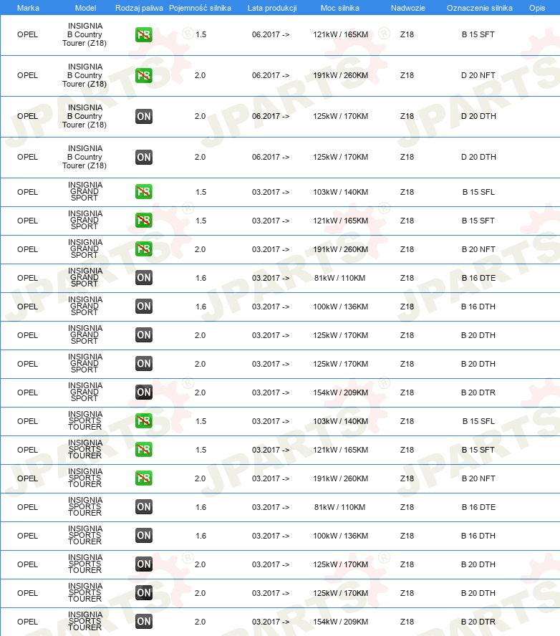Select B 20 DTR code in Sports Tourer row

478,622
